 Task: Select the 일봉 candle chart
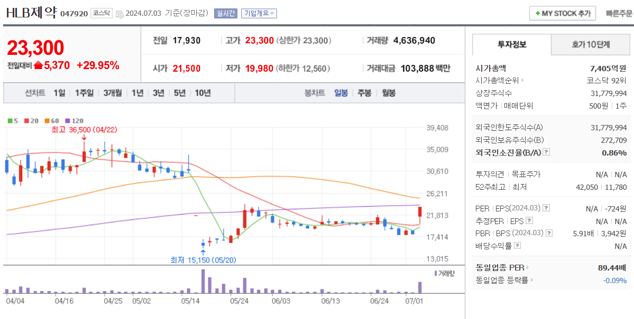(341, 93)
